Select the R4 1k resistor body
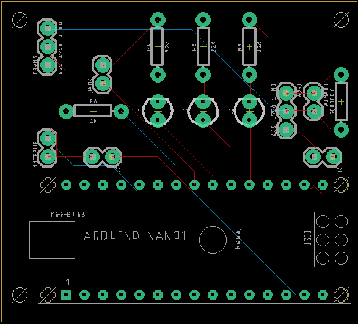 (x=93, y=111)
